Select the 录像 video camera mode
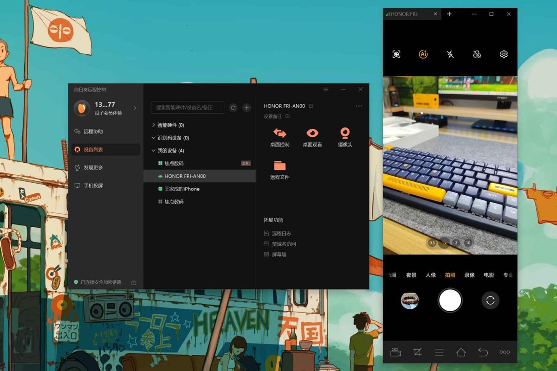Screen dimensions: 557x371 pyautogui.click(x=469, y=275)
